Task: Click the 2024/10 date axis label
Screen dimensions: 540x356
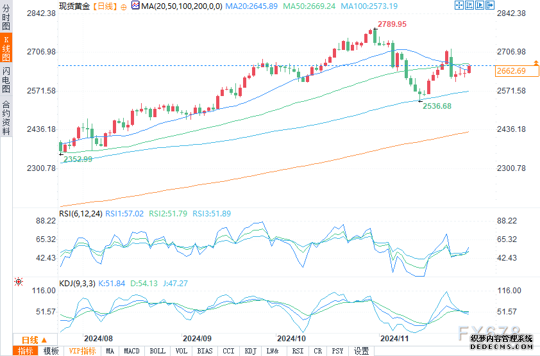Action: [291, 339]
